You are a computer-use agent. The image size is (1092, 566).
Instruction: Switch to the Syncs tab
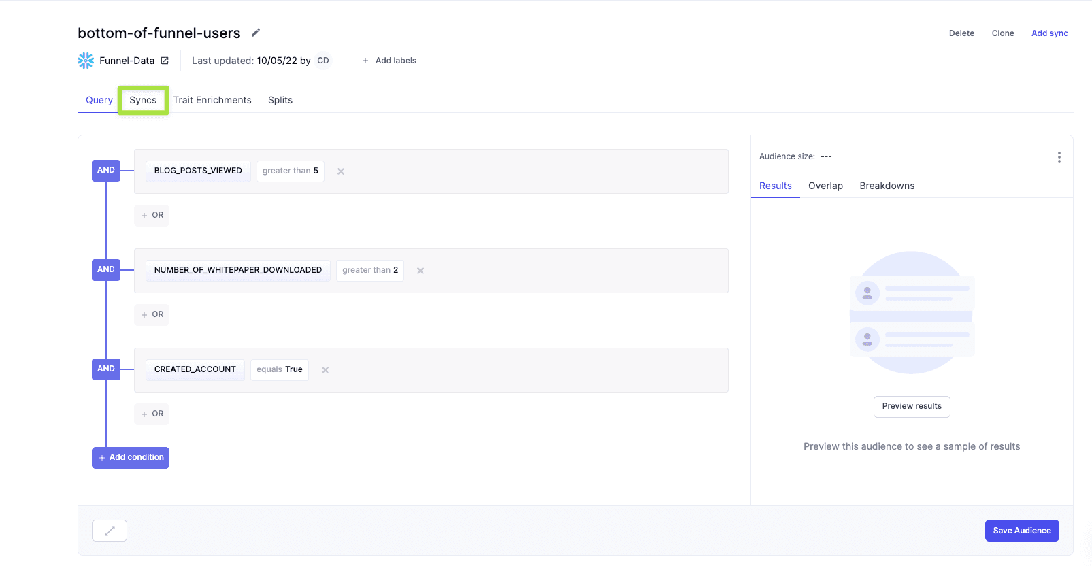(x=143, y=100)
